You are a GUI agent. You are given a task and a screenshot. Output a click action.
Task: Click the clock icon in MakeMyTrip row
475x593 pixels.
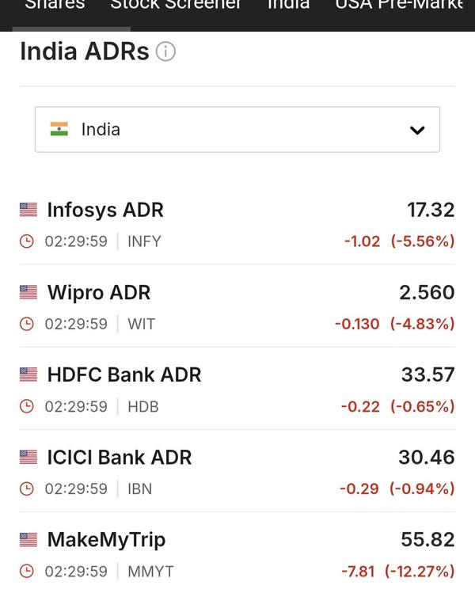[27, 571]
